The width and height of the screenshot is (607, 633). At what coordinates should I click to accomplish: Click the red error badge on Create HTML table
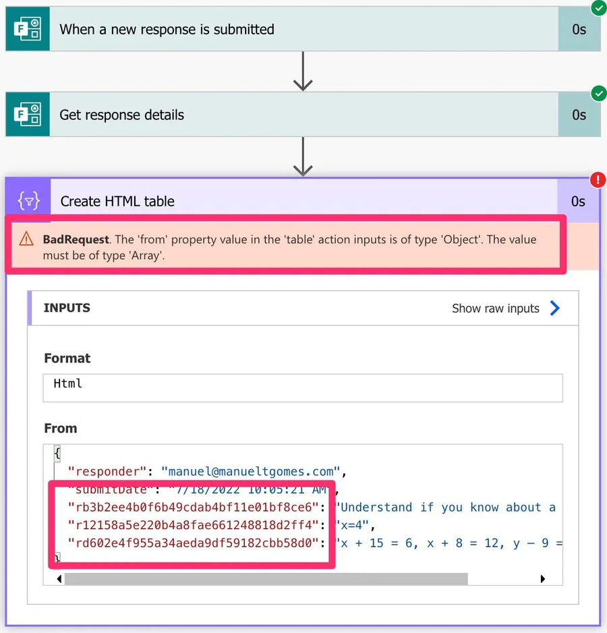598,180
